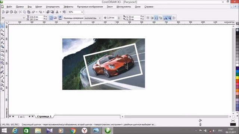This screenshot has width=239, height=134.
Task: Select the Polygon tool in the toolbox
Action: [2, 59]
